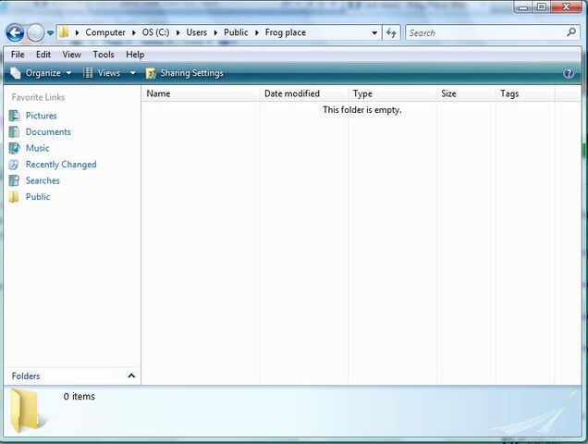Click the blue Help question mark icon

click(x=569, y=73)
